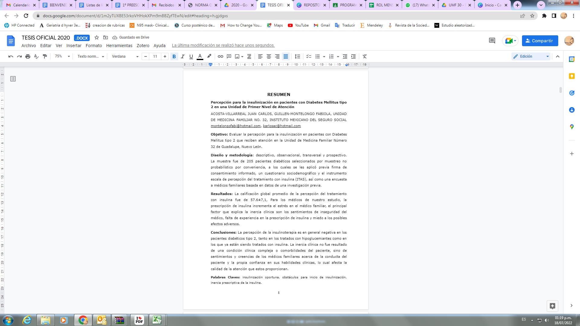Screen dimensions: 580x326
Task: Expand numbered list options arrow
Action: coord(338,56)
